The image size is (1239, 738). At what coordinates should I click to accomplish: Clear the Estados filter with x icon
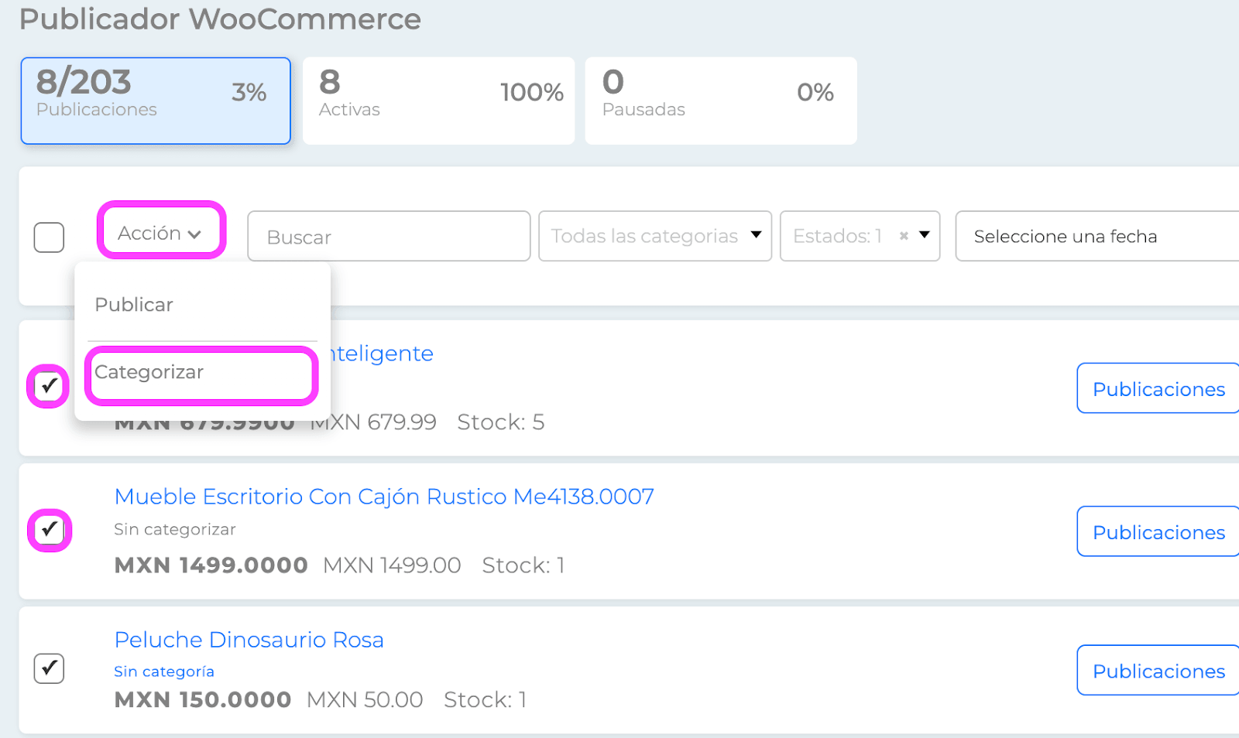coord(904,236)
